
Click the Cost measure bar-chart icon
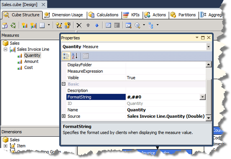point(20,68)
